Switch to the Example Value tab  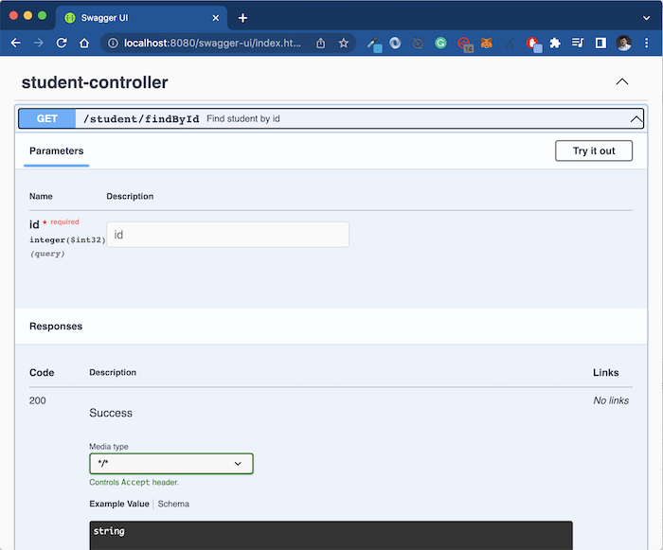coord(119,504)
